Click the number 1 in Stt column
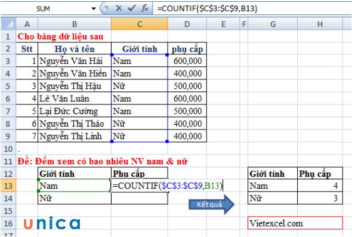The width and height of the screenshot is (358, 237). coord(27,61)
